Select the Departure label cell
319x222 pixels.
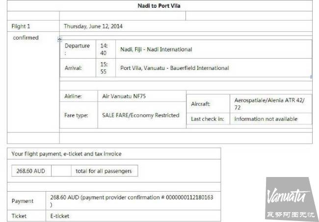click(77, 49)
